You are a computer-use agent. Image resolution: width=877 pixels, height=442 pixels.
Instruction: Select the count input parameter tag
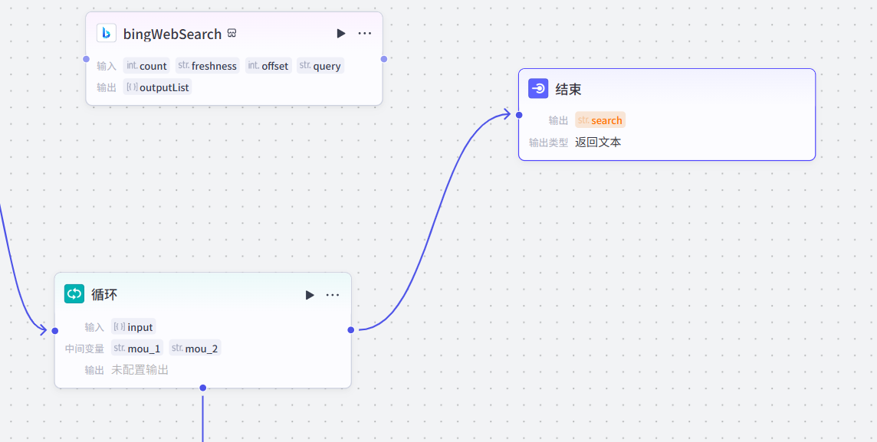click(146, 66)
